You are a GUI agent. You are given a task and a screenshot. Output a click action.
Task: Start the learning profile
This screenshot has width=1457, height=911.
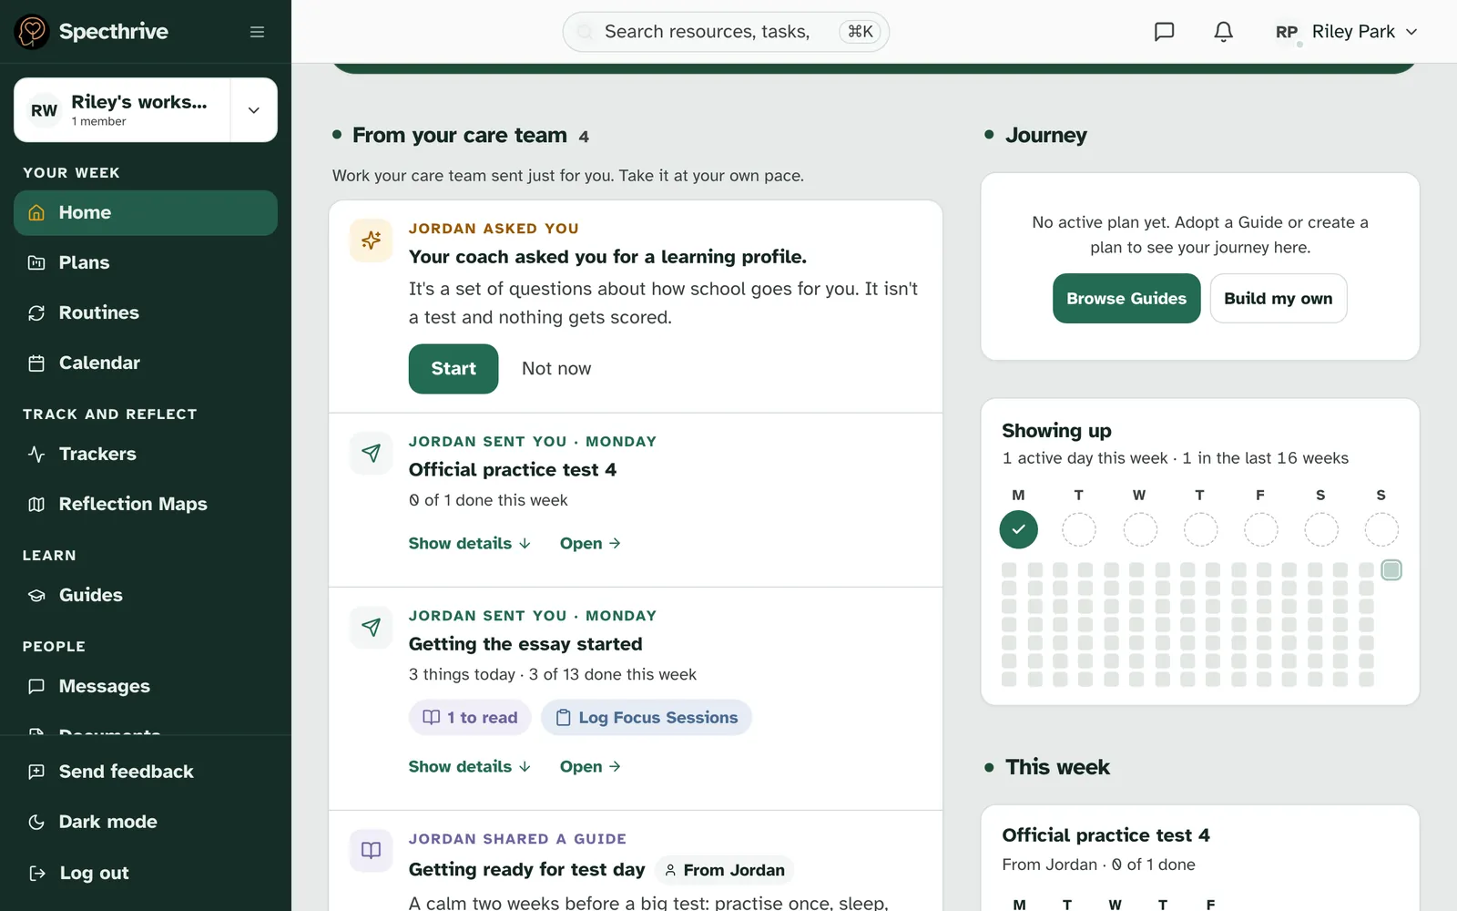point(453,369)
